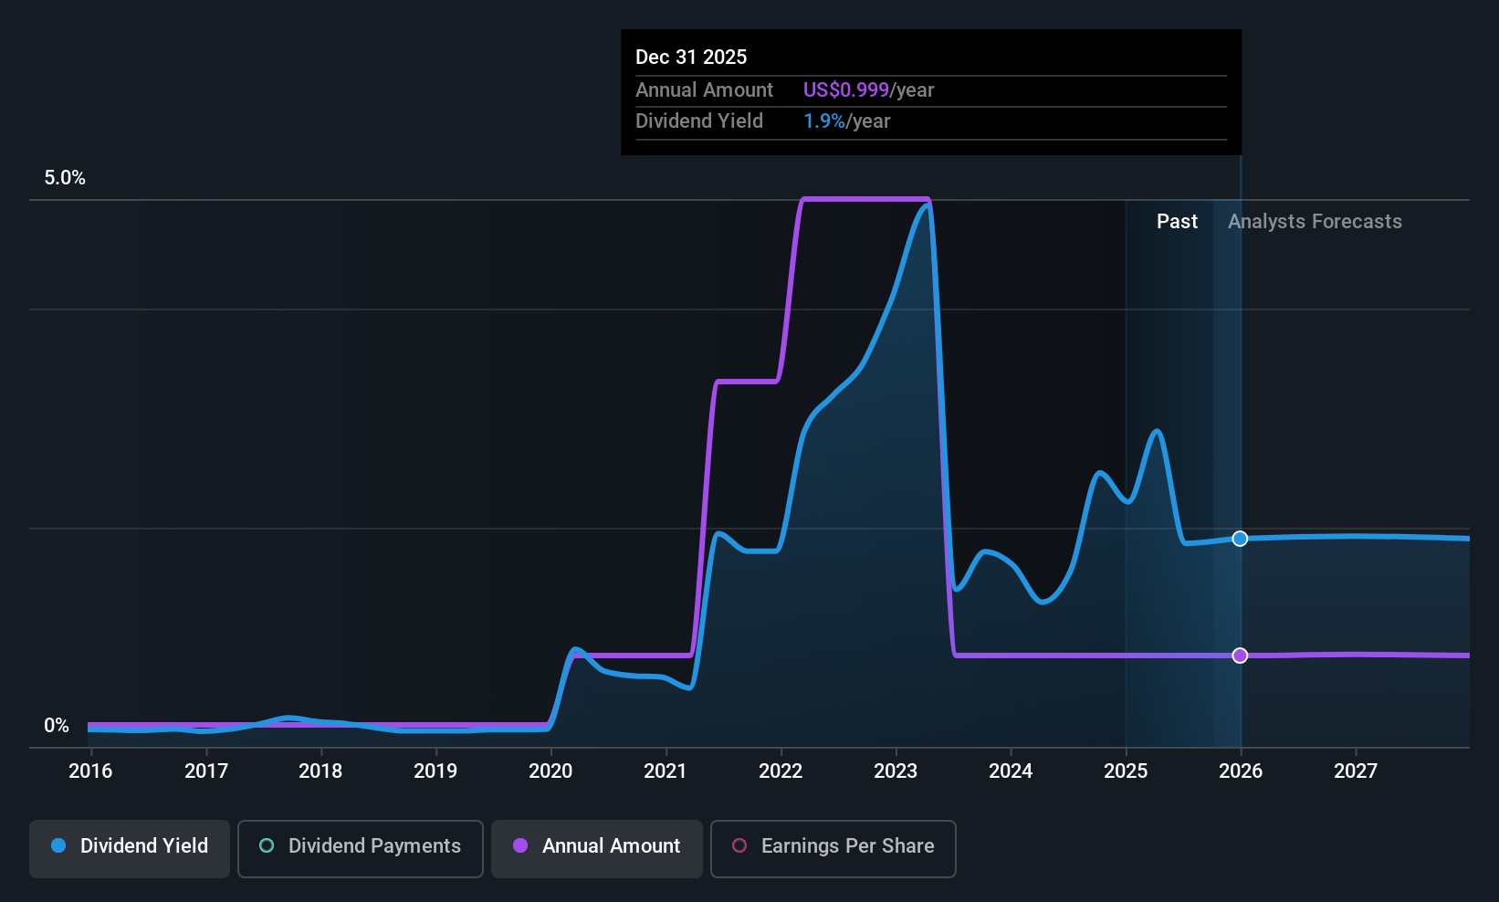Click the blue dividend yield marker at 2026

click(x=1240, y=539)
